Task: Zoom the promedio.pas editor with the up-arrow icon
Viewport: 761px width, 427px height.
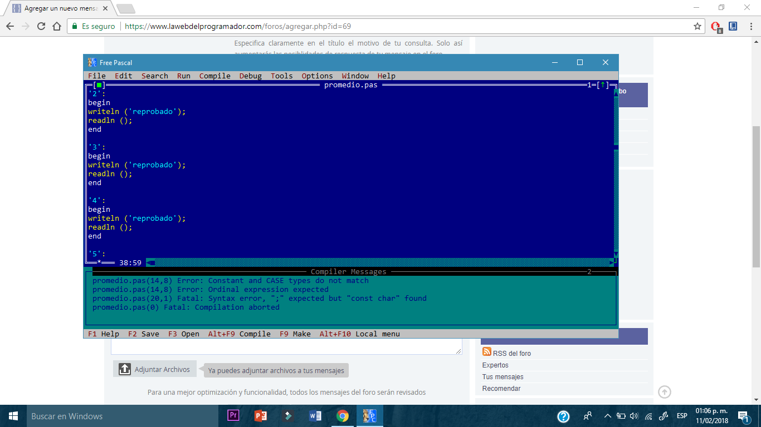Action: pyautogui.click(x=603, y=85)
